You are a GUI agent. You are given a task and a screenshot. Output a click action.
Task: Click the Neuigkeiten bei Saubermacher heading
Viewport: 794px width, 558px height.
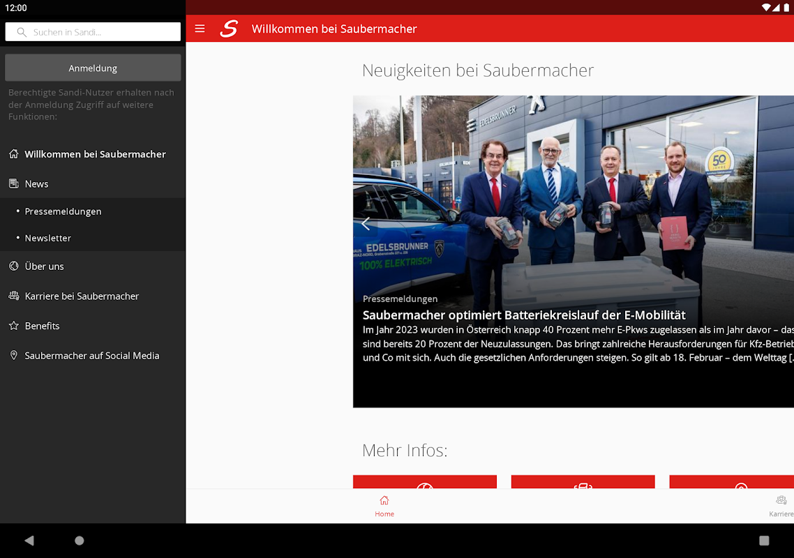click(477, 70)
